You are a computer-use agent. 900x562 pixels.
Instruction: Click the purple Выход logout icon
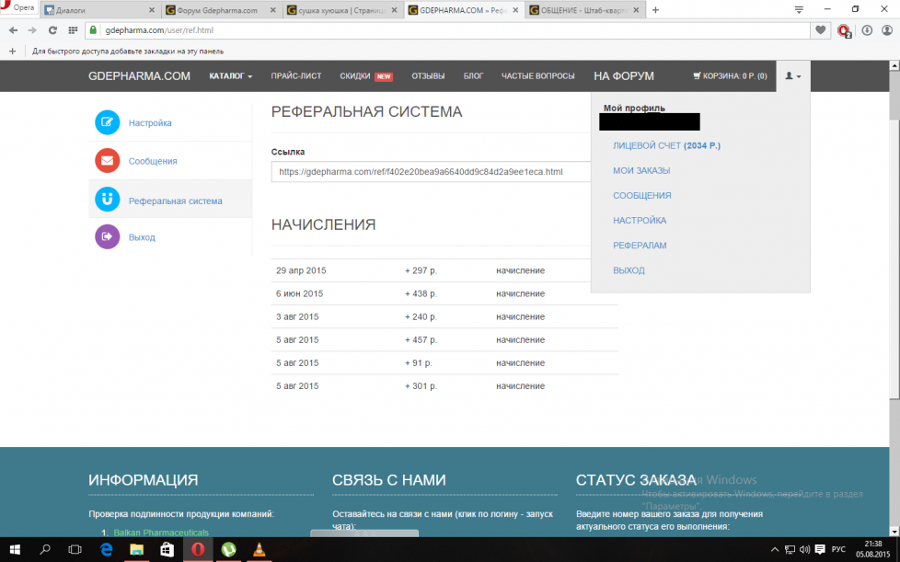(x=108, y=237)
